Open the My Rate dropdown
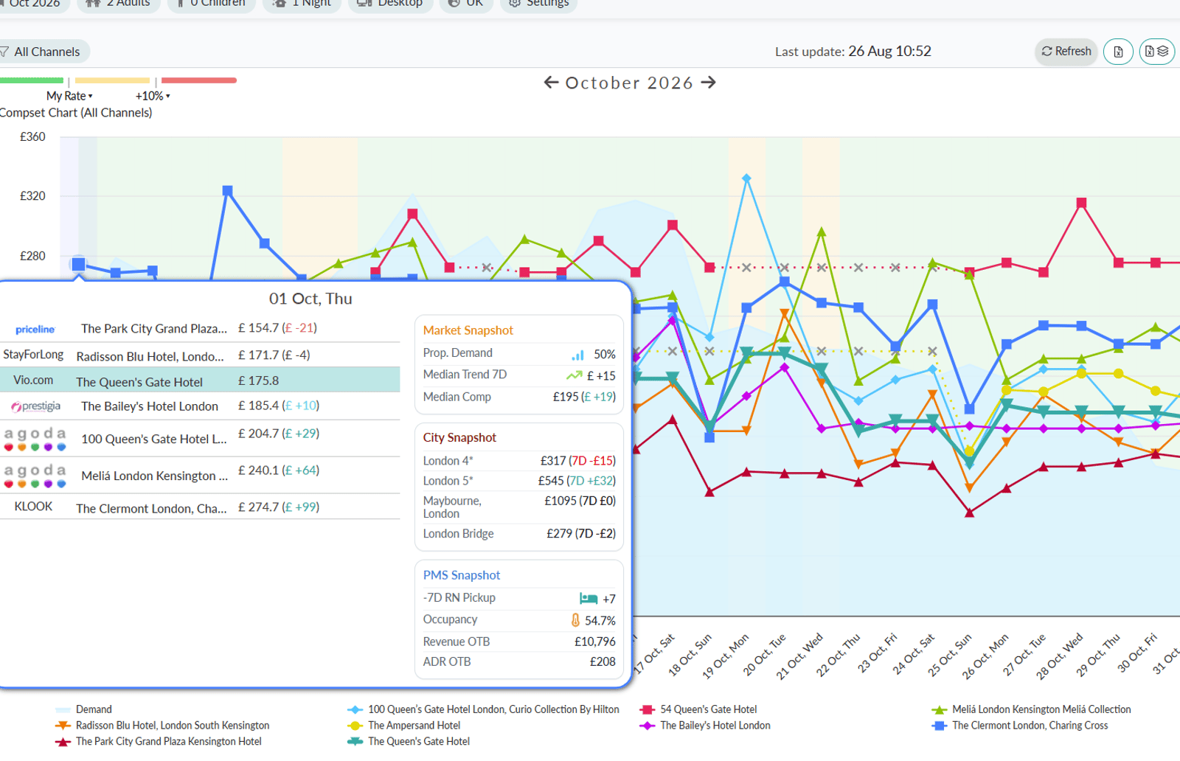The width and height of the screenshot is (1180, 761). coord(69,96)
